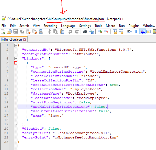
Task: Click the Redo arrow icon
Action: pyautogui.click(x=77, y=32)
